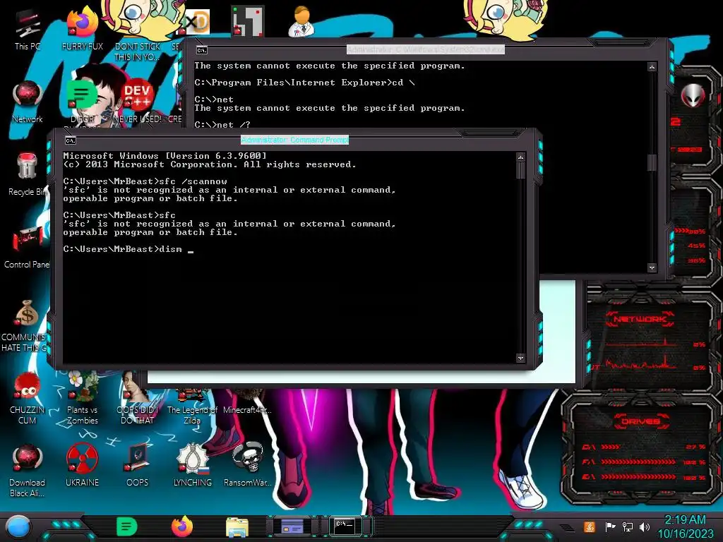
Task: Select the Command Prompt taskbar button
Action: pos(345,526)
